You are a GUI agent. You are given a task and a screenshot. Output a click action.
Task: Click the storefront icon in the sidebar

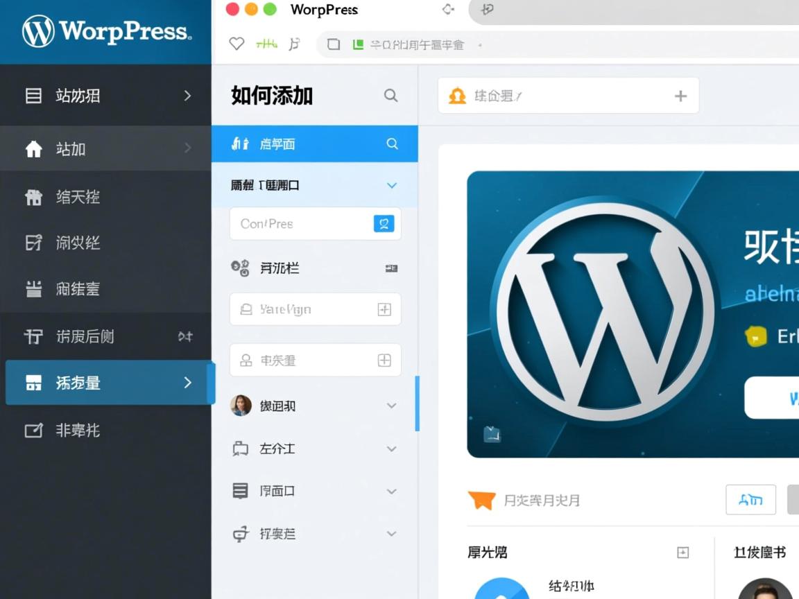click(33, 197)
